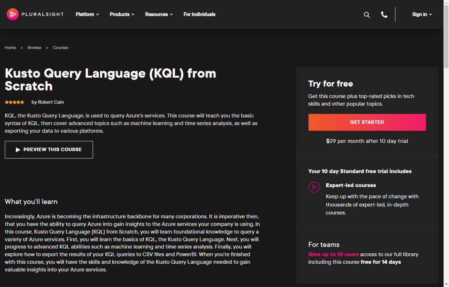The width and height of the screenshot is (449, 287).
Task: Click the scrollbar down arrow
Action: click(x=446, y=284)
